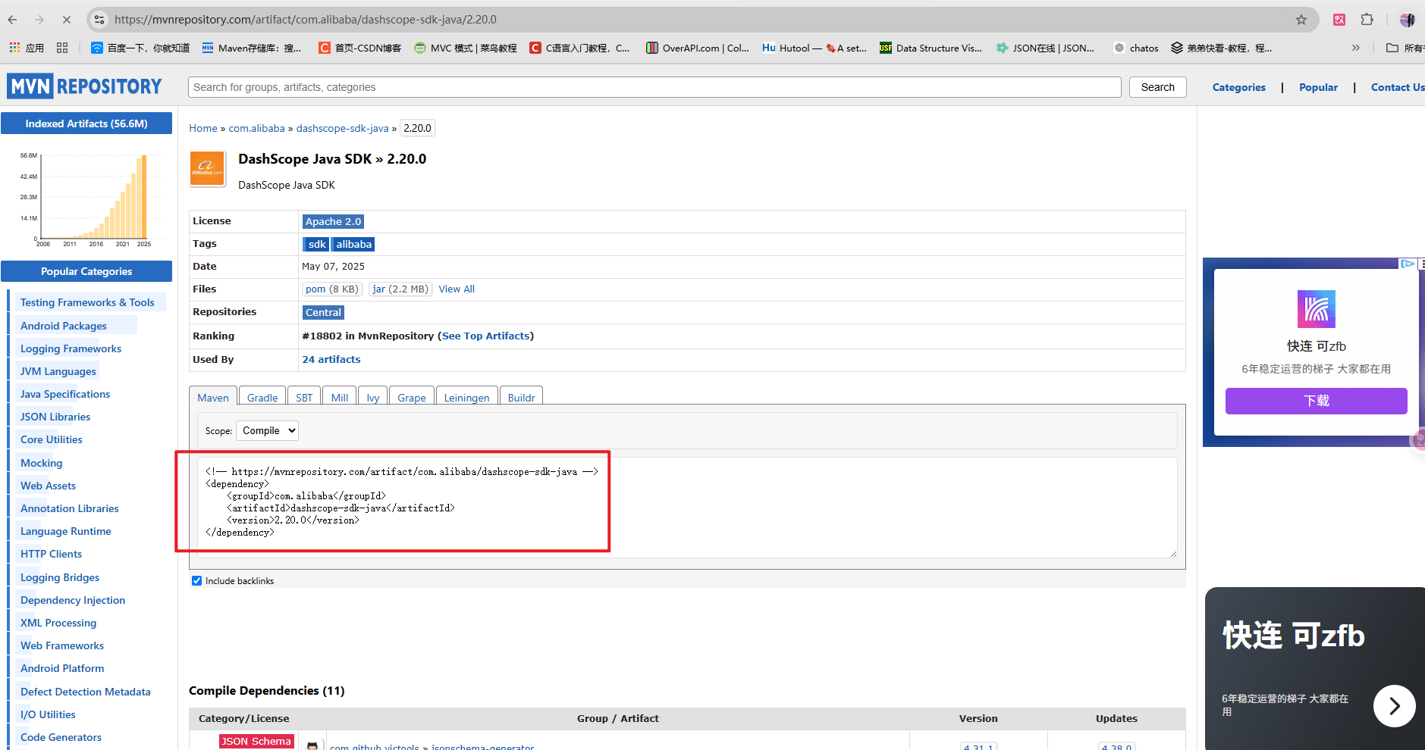This screenshot has width=1425, height=750.
Task: Click the ad info icon
Action: [x=1408, y=264]
